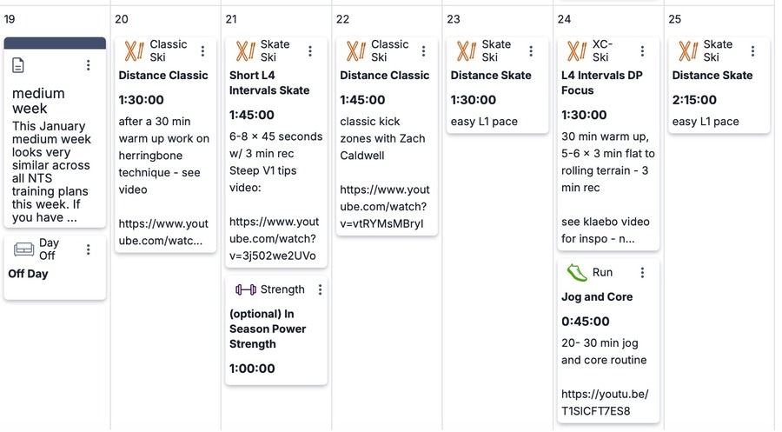The image size is (782, 432).
Task: Click the Day Off bed icon
Action: (x=23, y=249)
